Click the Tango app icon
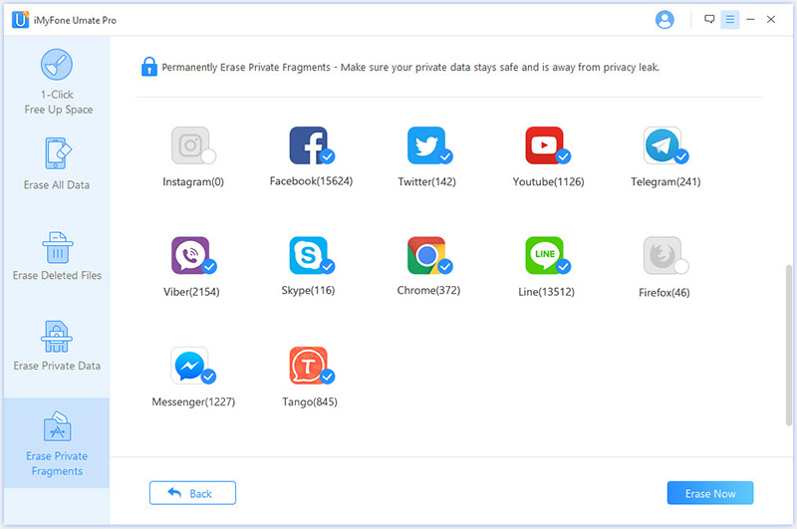 pyautogui.click(x=309, y=366)
